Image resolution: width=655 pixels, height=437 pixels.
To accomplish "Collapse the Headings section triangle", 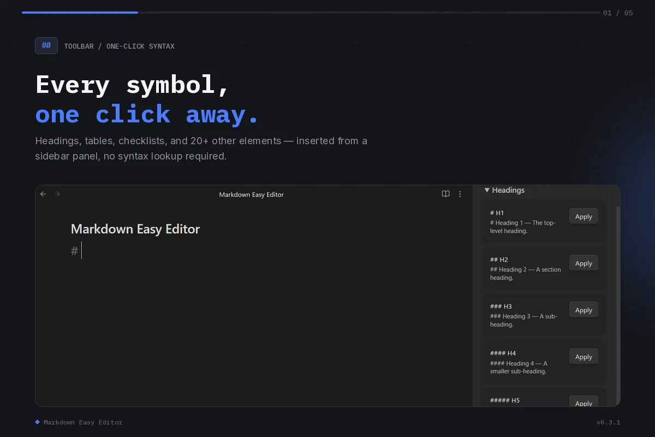I will point(487,190).
